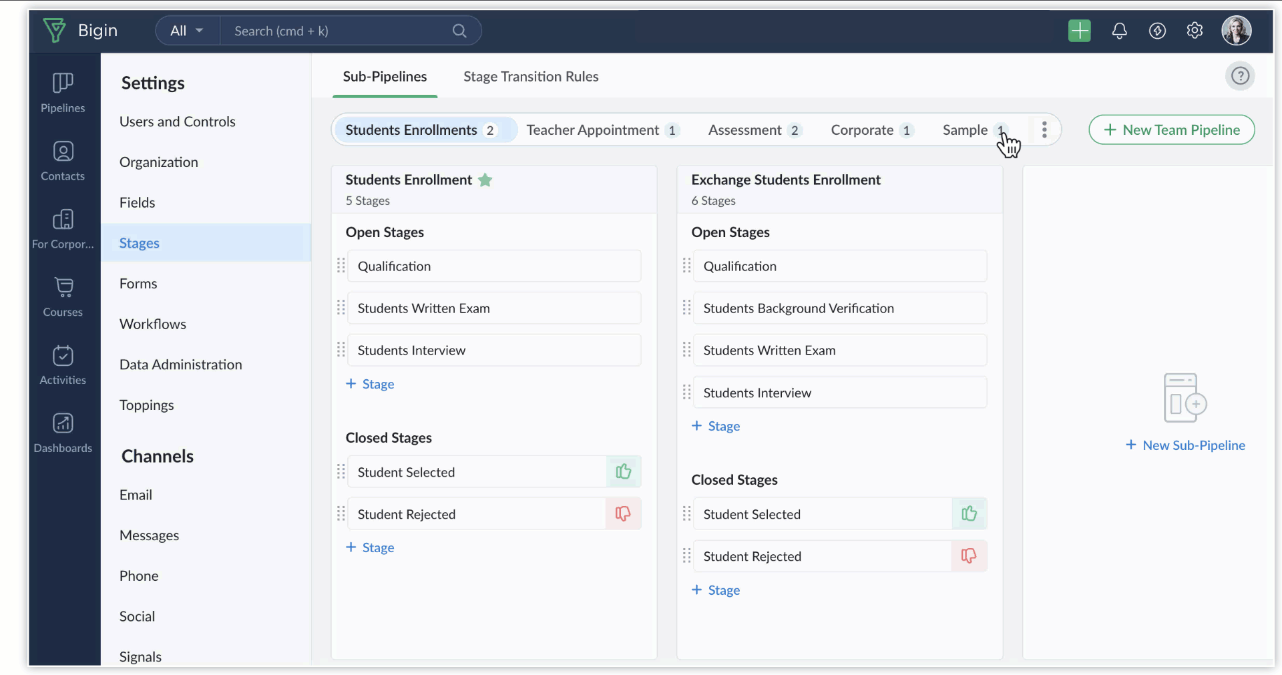Viewport: 1282px width, 675px height.
Task: Open the user profile avatar
Action: click(1236, 31)
